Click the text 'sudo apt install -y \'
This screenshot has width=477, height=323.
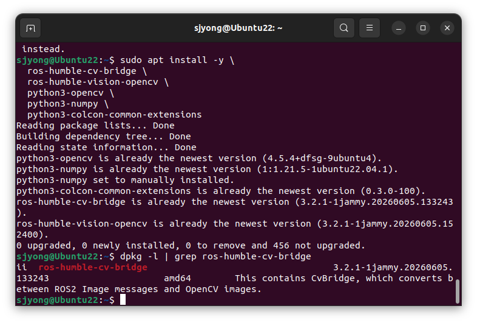pyautogui.click(x=177, y=60)
